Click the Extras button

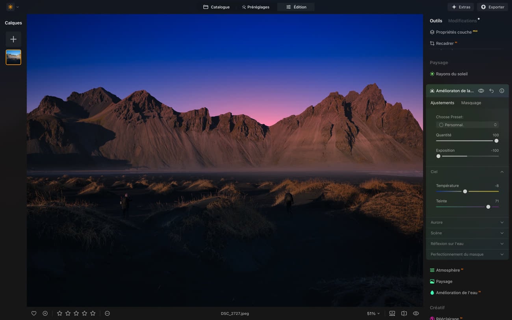coord(460,7)
